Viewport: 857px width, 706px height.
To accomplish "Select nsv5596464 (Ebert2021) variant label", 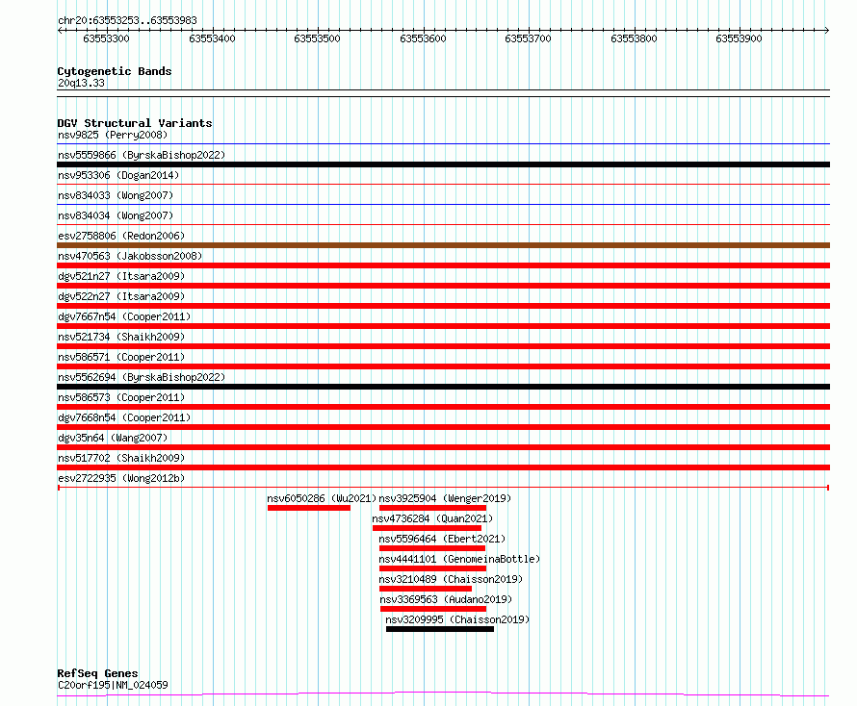I will (x=442, y=539).
